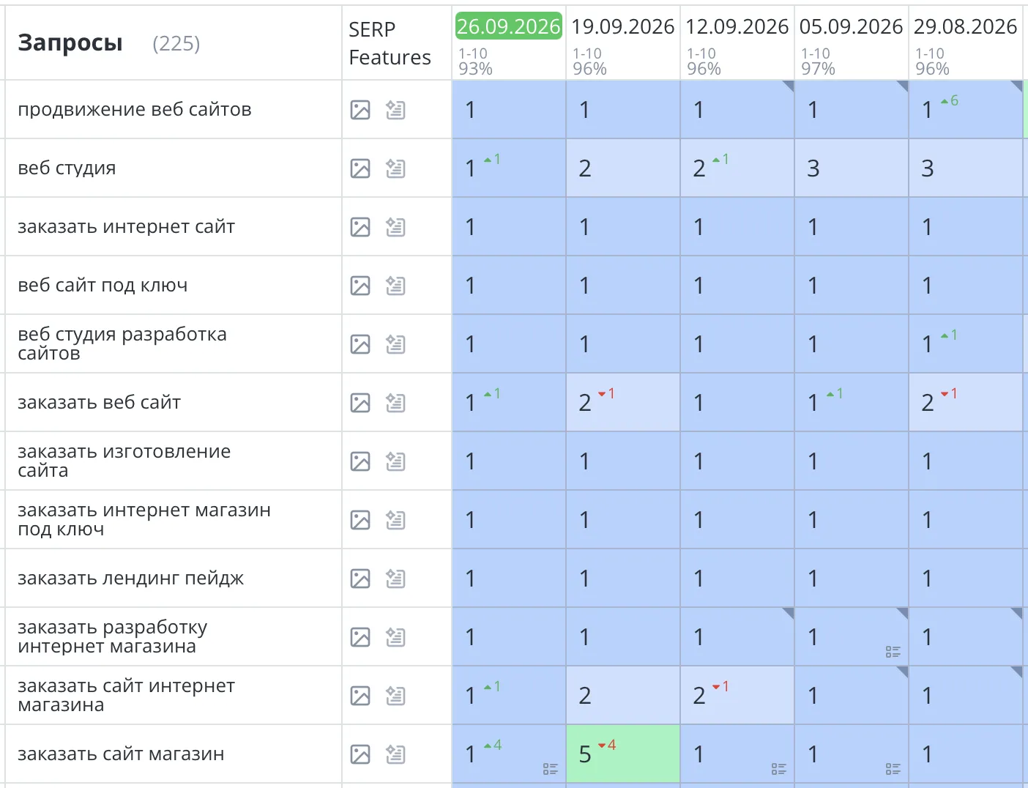
Task: Click веб студия position 3 on 05.09.2026
Action: (x=852, y=168)
